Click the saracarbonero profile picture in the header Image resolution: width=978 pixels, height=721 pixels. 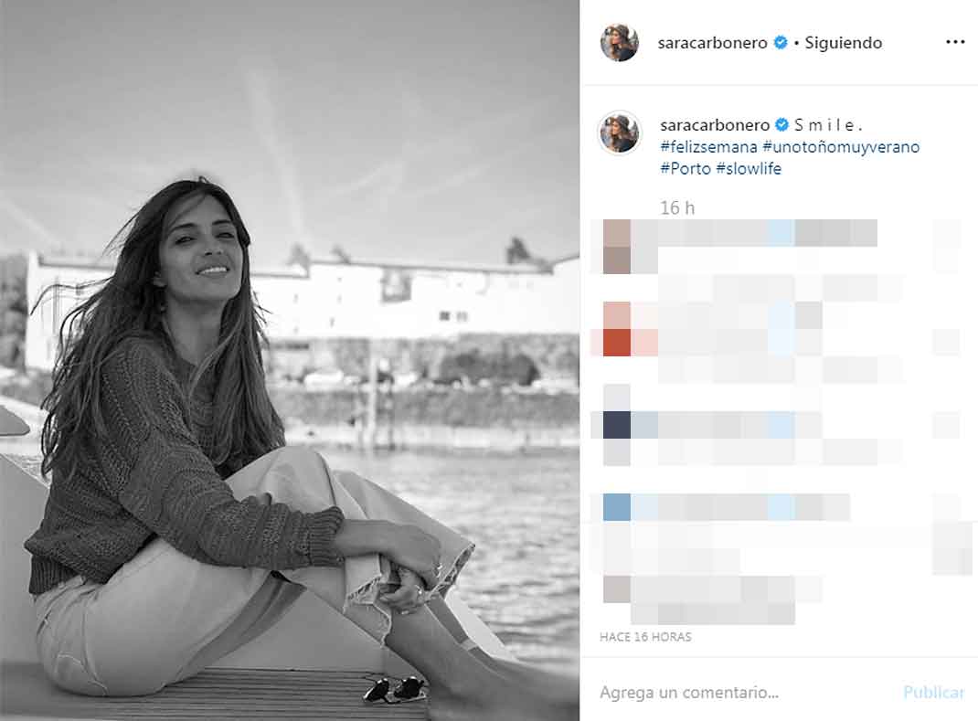tap(620, 42)
